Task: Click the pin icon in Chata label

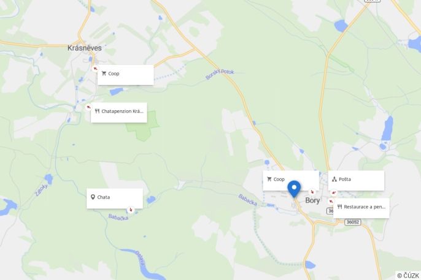Action: click(93, 197)
